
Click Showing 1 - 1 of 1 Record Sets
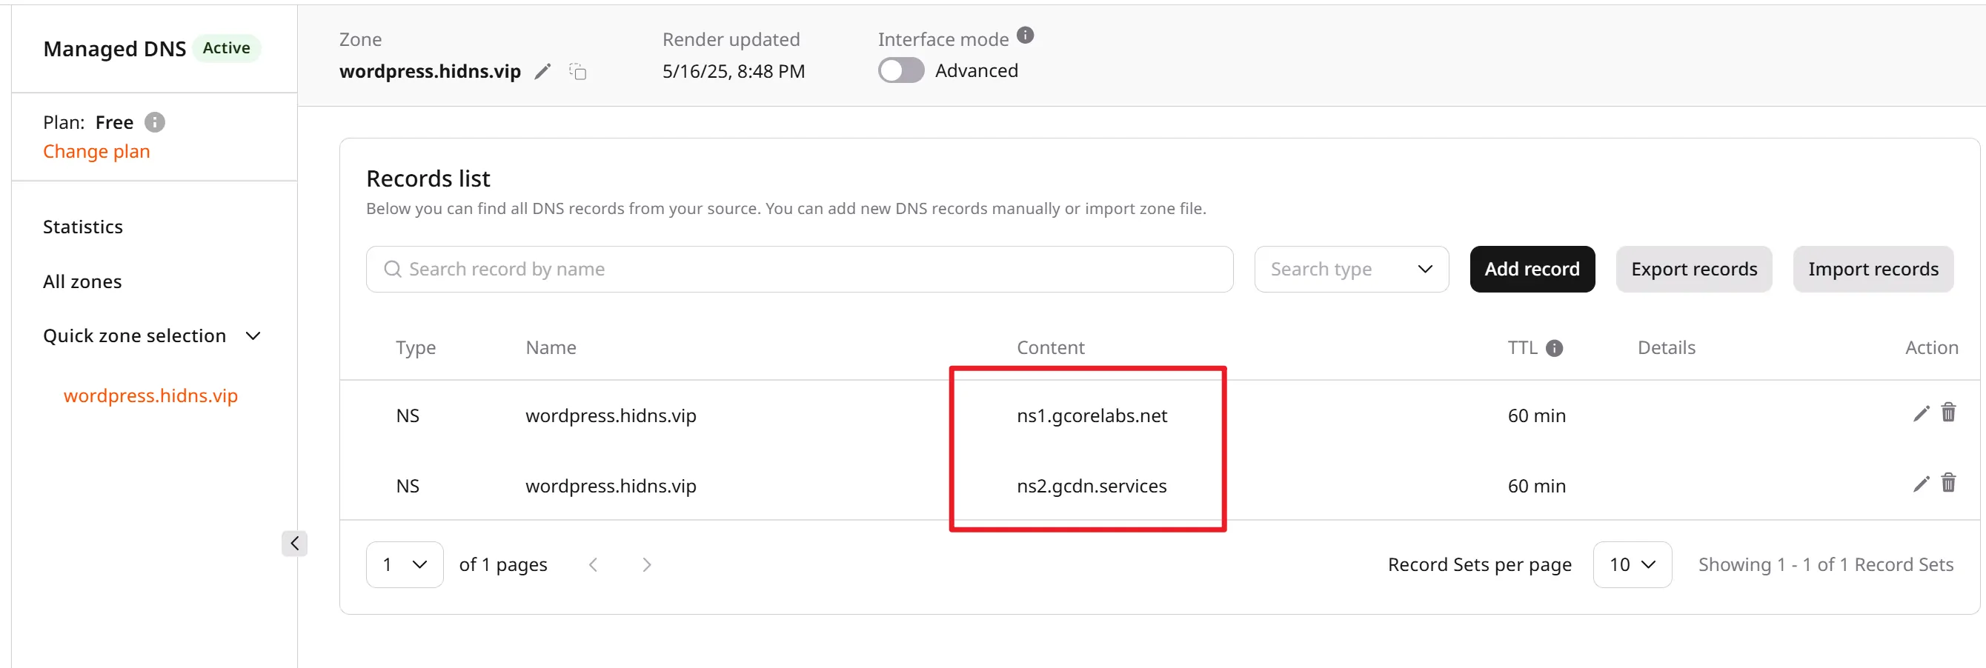(x=1826, y=565)
